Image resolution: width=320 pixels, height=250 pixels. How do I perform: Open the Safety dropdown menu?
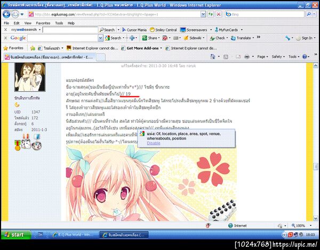click(x=278, y=57)
